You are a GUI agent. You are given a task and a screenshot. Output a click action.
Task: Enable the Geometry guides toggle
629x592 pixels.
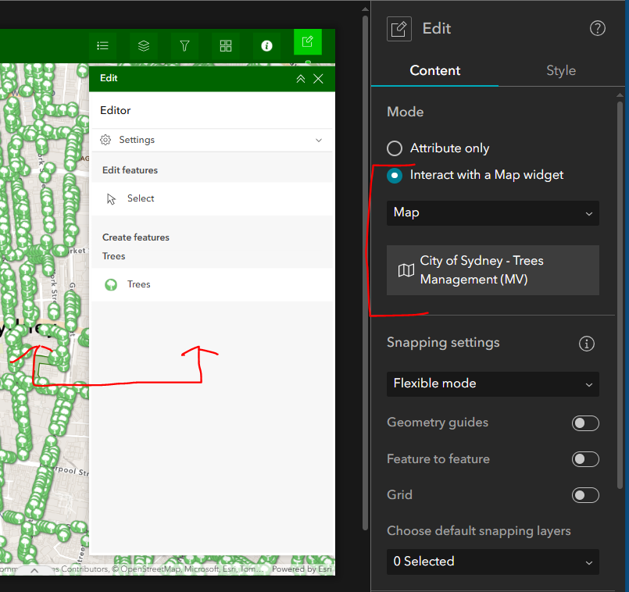click(x=585, y=423)
